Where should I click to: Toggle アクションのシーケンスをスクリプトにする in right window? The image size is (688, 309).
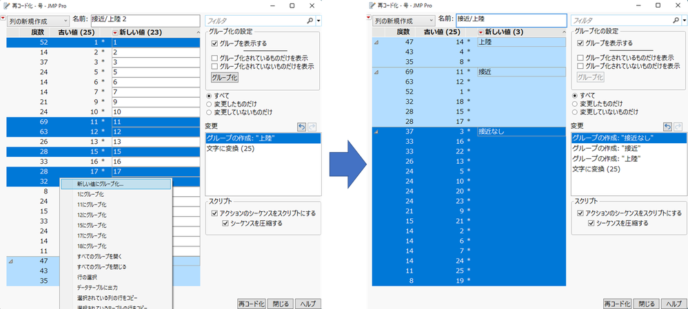click(x=580, y=213)
